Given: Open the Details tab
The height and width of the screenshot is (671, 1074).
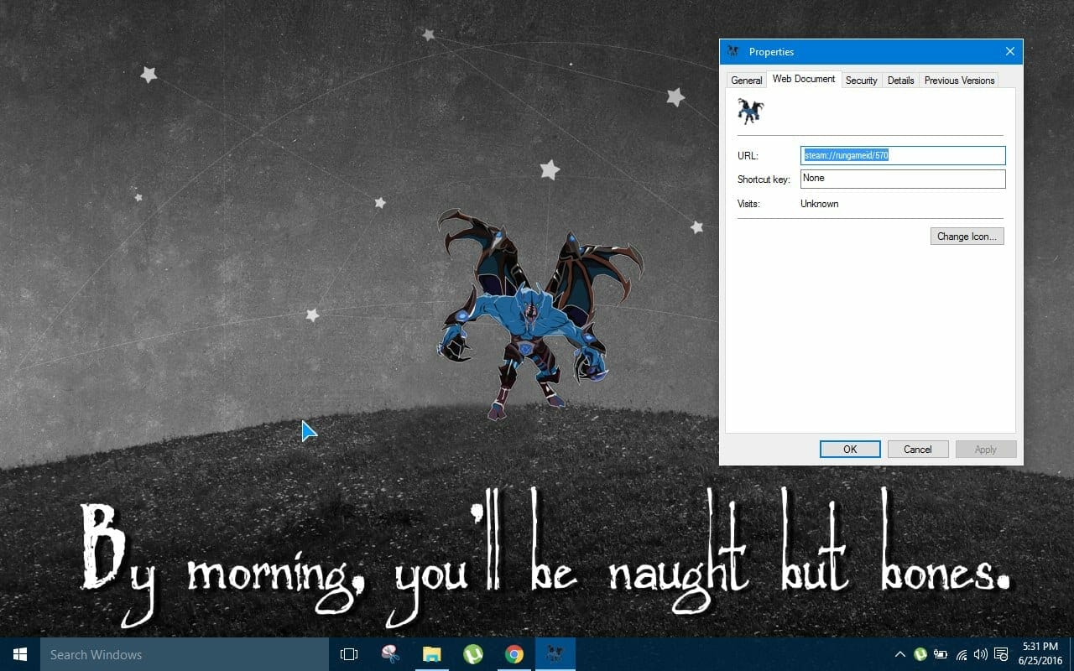Looking at the screenshot, I should coord(900,81).
